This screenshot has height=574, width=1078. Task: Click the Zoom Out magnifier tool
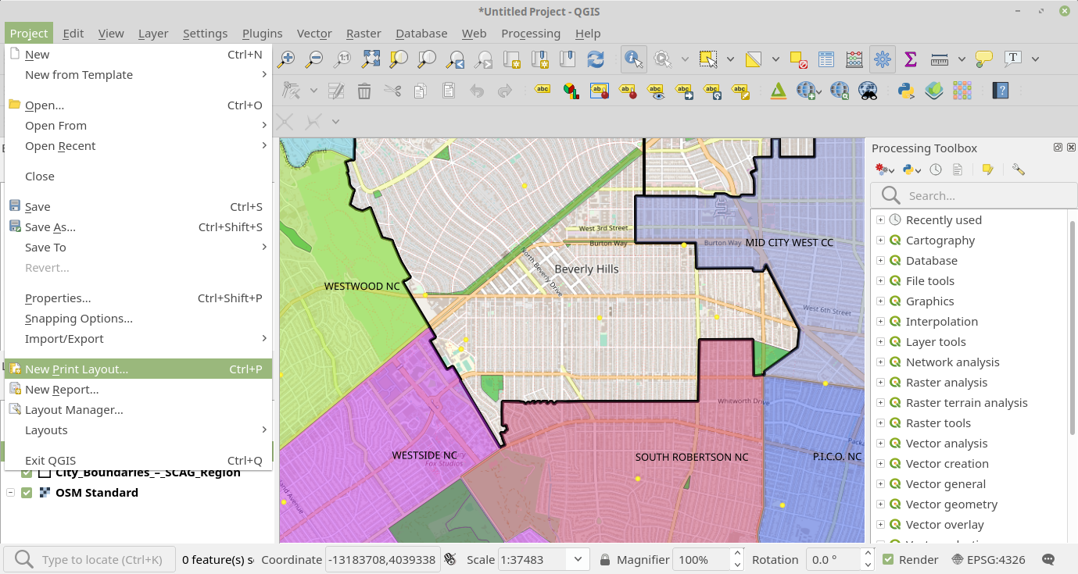coord(314,59)
